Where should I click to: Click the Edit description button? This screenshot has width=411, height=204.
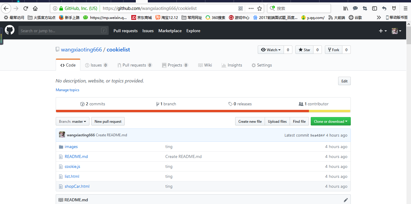pos(344,81)
